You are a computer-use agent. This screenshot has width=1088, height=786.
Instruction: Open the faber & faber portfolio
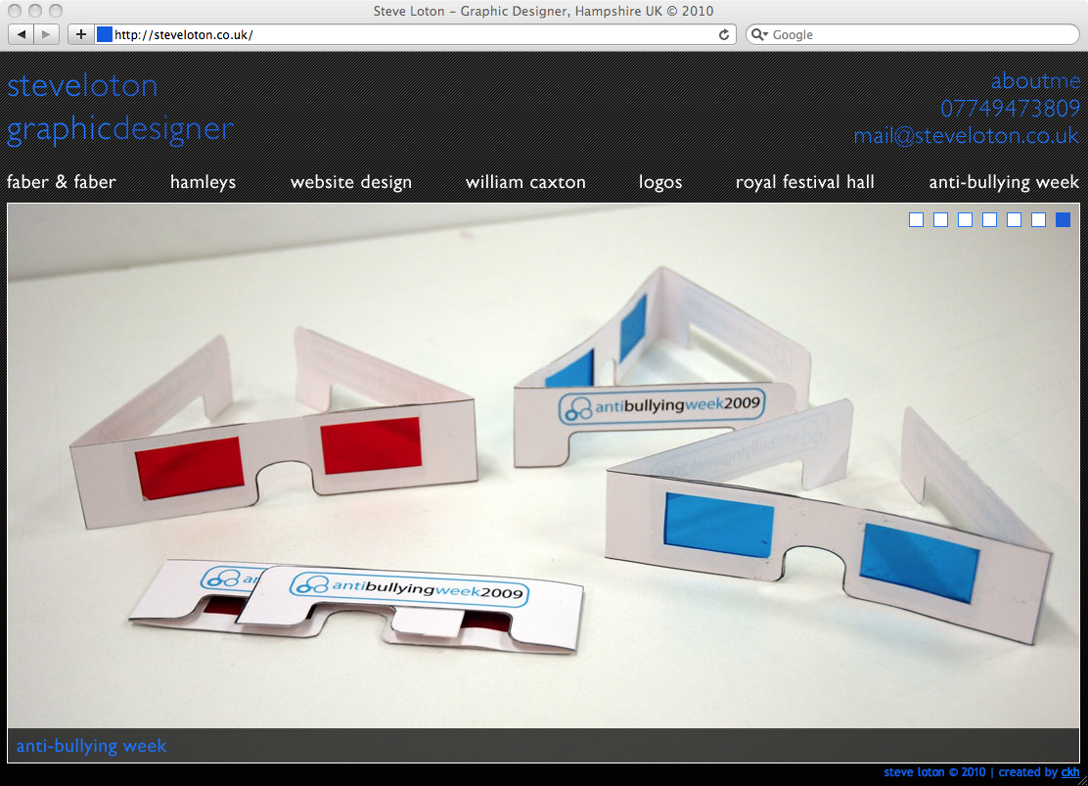pyautogui.click(x=61, y=182)
